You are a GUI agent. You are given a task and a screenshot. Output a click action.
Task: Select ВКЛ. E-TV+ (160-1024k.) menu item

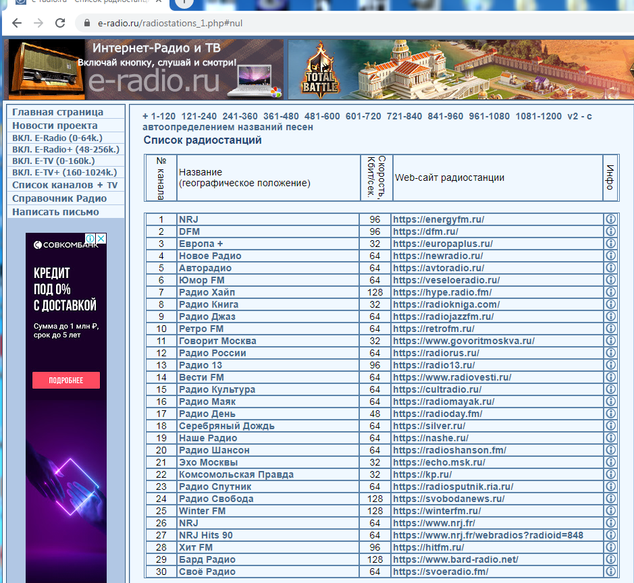coord(65,173)
